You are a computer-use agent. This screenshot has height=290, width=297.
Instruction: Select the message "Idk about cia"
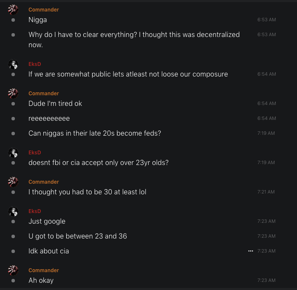coord(49,251)
